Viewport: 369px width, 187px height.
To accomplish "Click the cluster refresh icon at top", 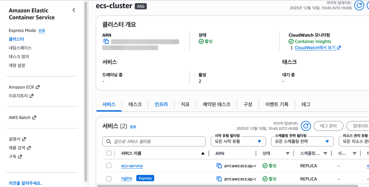I will [359, 5].
